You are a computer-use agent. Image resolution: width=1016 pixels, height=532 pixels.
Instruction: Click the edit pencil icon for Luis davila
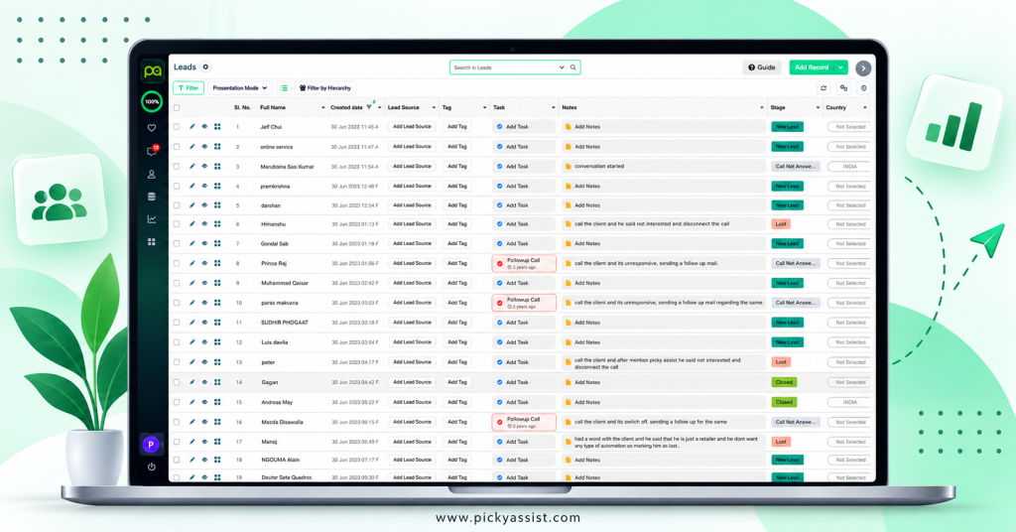tap(191, 342)
